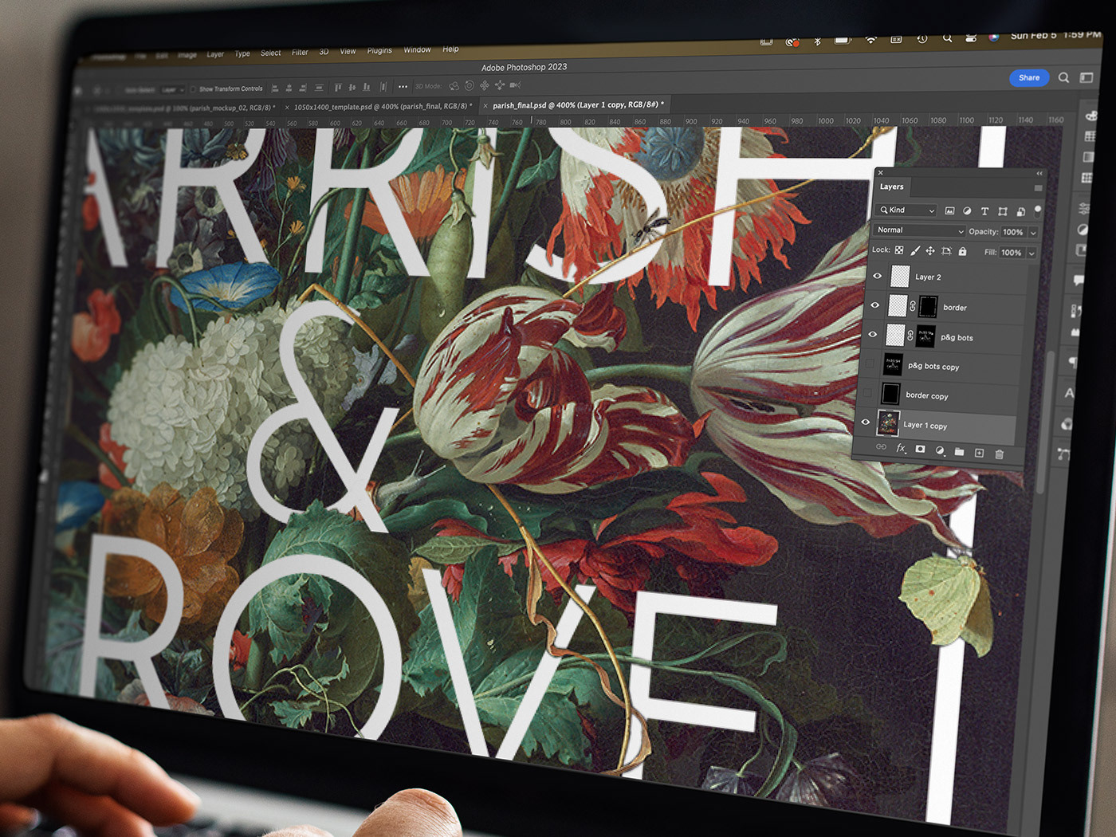Open Color panel palette icon in right dock

[x=1091, y=116]
